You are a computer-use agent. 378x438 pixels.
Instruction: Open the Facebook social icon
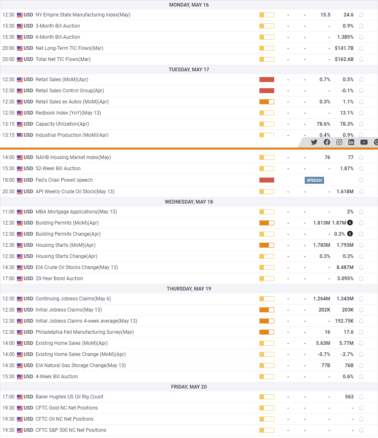point(327,142)
